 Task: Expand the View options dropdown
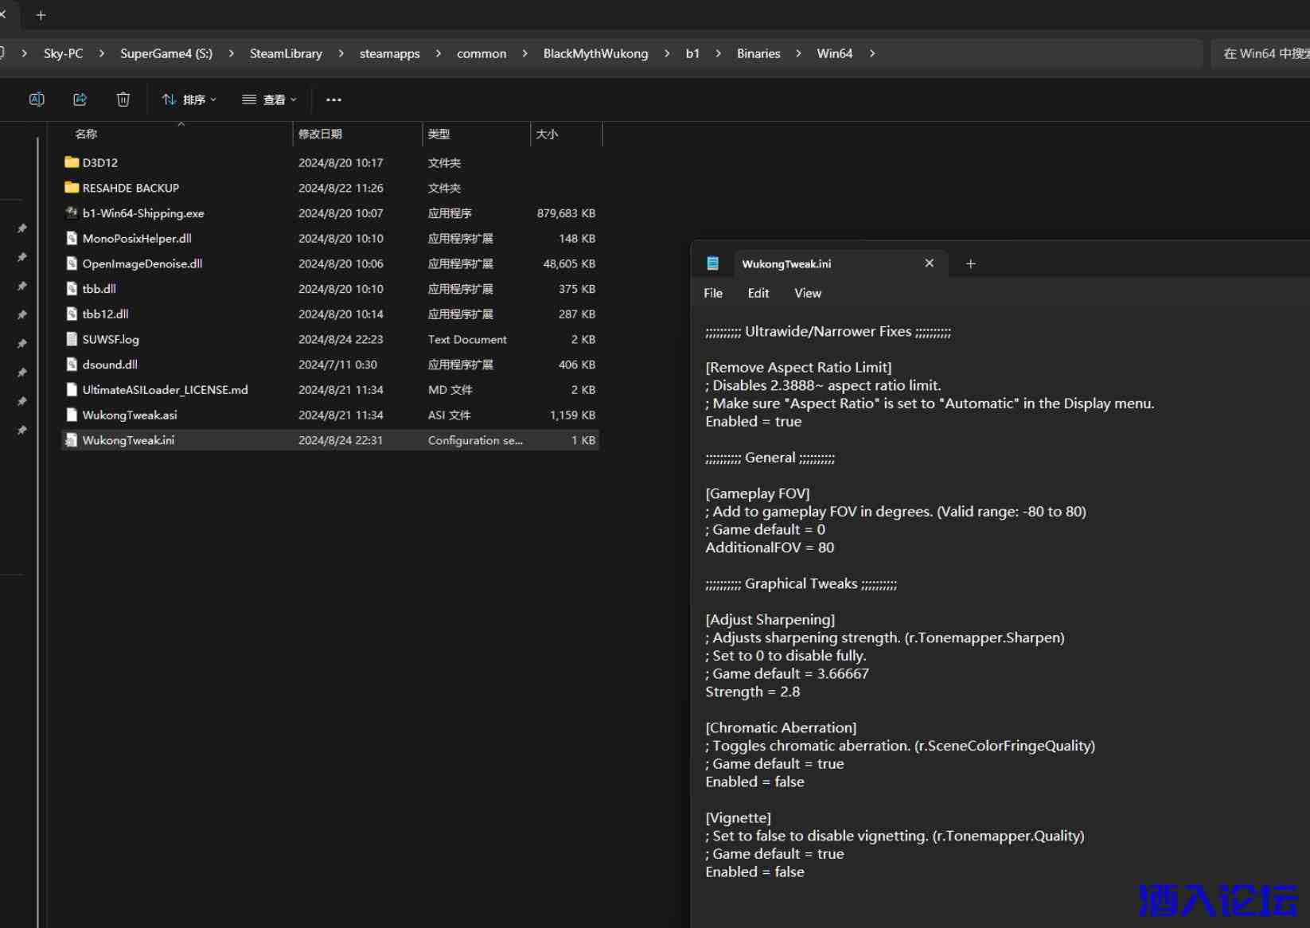[270, 99]
